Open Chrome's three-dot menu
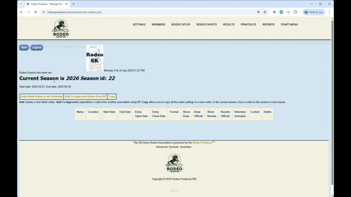This screenshot has width=351, height=197. pyautogui.click(x=329, y=12)
